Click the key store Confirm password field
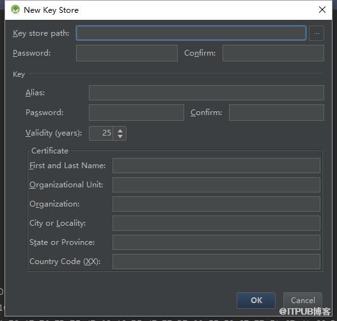This screenshot has height=321, width=337. [x=273, y=53]
